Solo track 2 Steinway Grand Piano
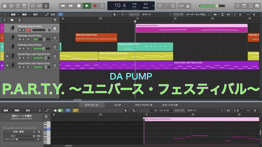Screen dimensions: 262x147 tap(23, 39)
